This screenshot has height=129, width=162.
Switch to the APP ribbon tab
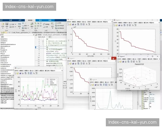point(20,20)
